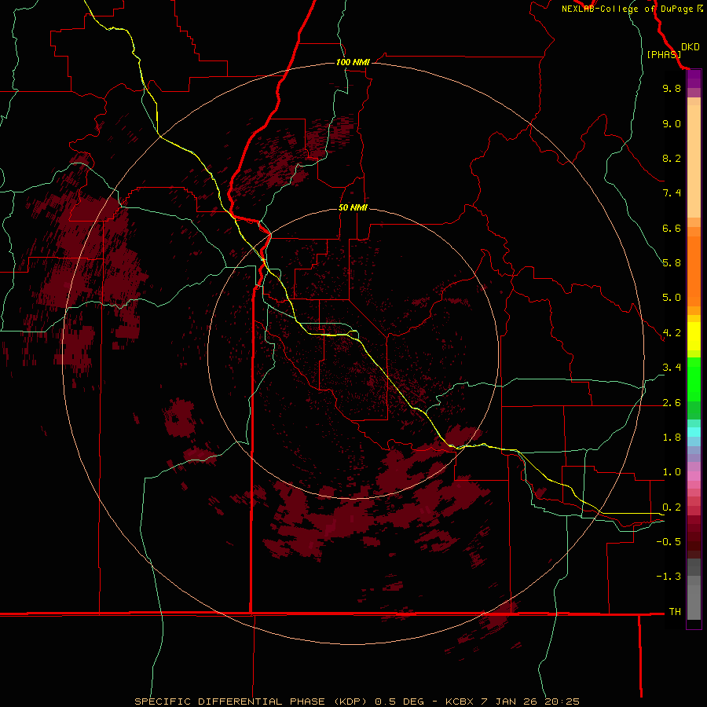This screenshot has height=707, width=707.
Task: Click the pink band of the color scale
Action: pos(694,476)
